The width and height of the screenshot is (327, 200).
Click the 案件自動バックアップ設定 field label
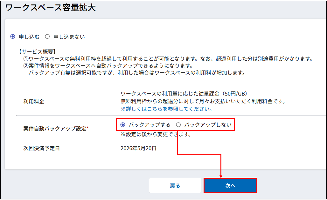pos(56,129)
